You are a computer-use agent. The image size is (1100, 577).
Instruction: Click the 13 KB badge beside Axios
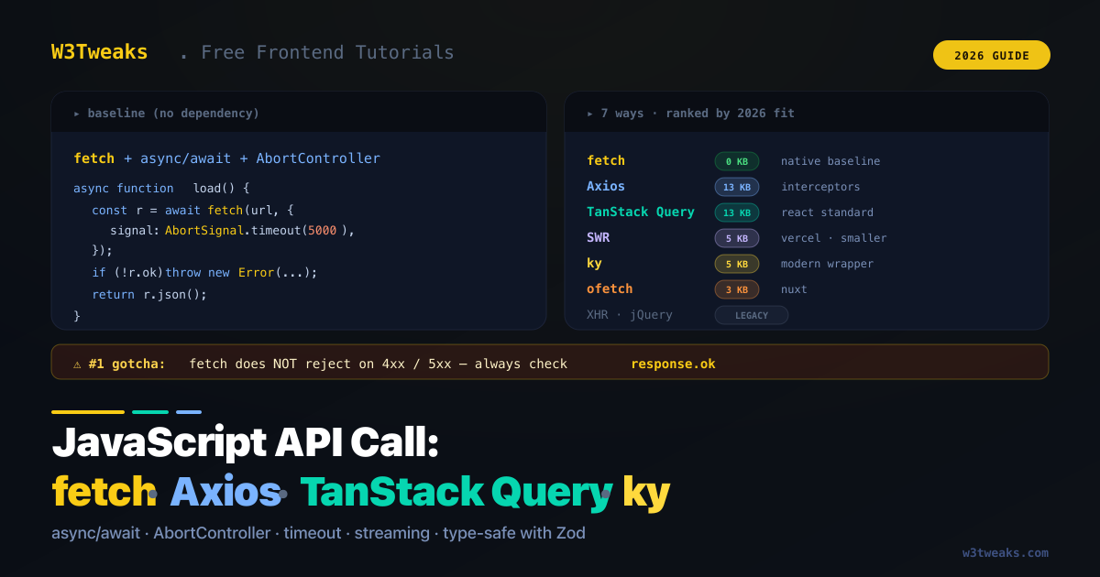737,187
